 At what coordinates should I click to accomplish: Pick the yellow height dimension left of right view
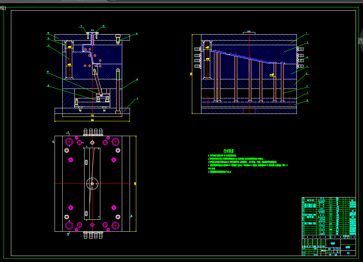point(192,74)
